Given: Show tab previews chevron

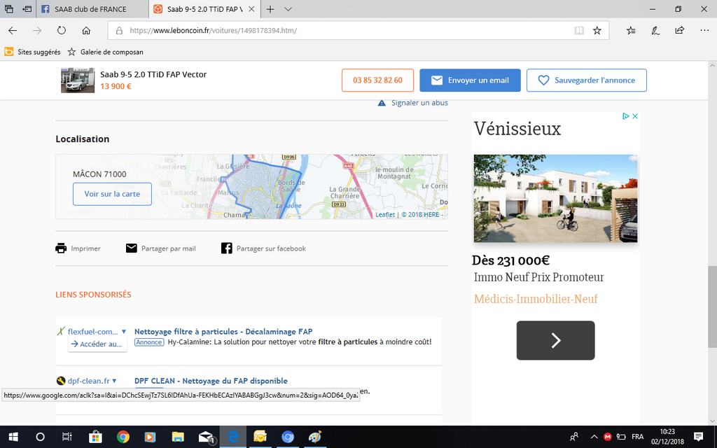Looking at the screenshot, I should point(288,9).
